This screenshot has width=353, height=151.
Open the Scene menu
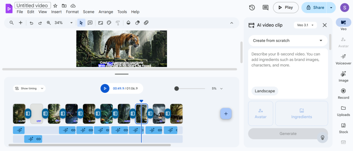pyautogui.click(x=89, y=12)
